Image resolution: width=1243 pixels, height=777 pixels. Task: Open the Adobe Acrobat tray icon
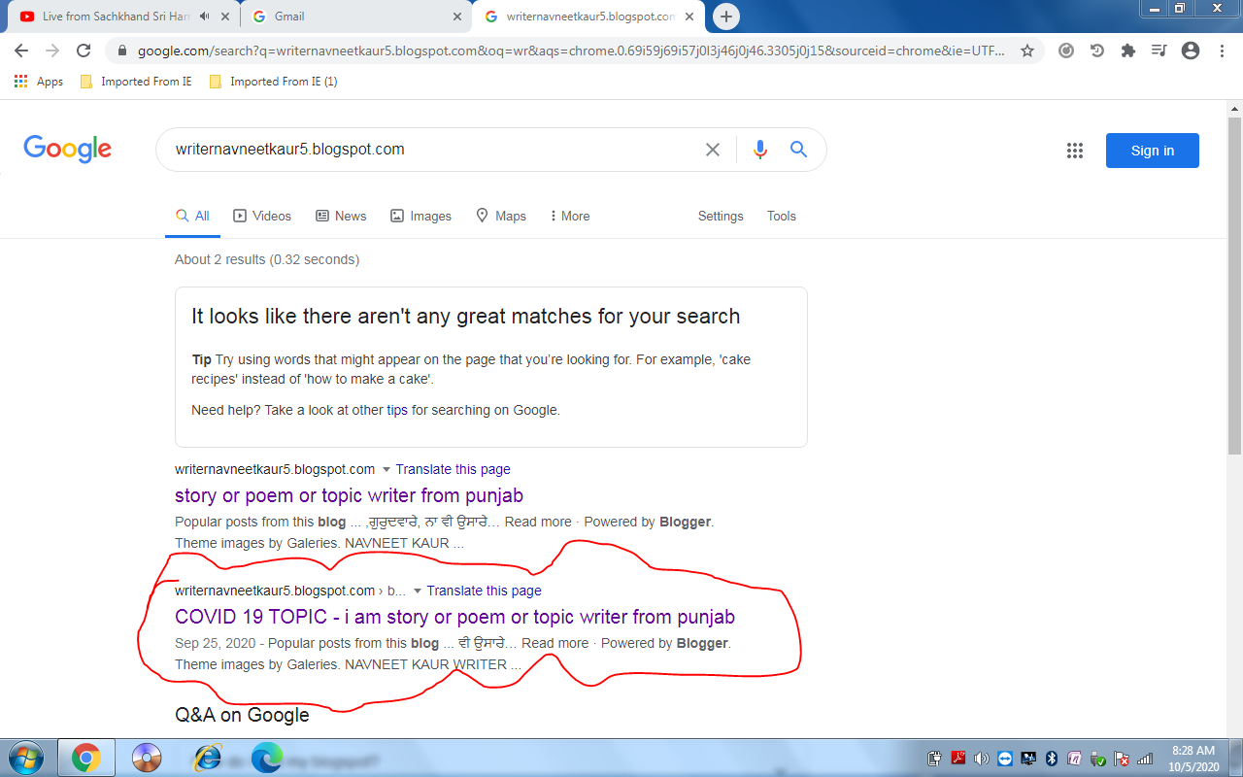[x=958, y=759]
